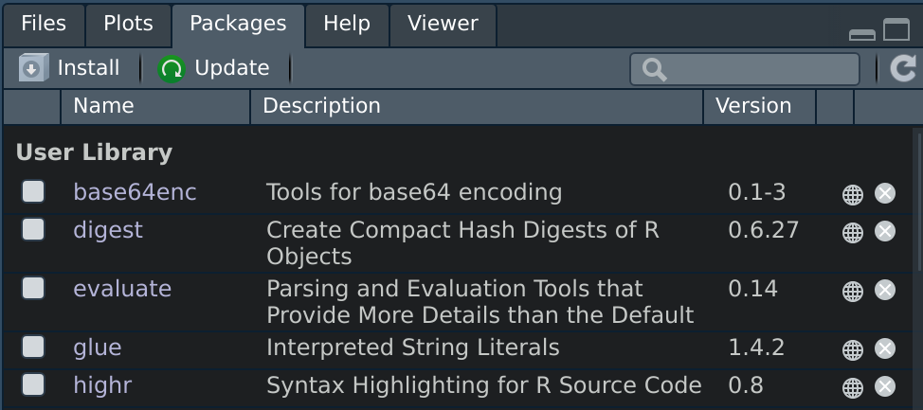Open web page for base64enc package
Viewport: 923px width, 410px height.
point(853,194)
